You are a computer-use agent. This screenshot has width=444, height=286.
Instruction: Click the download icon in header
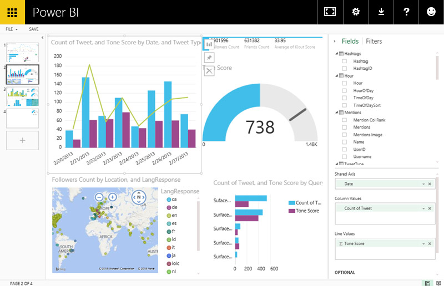[x=381, y=12]
